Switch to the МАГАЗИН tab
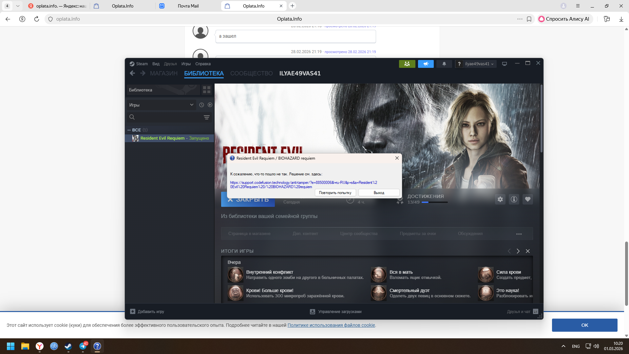This screenshot has height=354, width=629. [163, 73]
